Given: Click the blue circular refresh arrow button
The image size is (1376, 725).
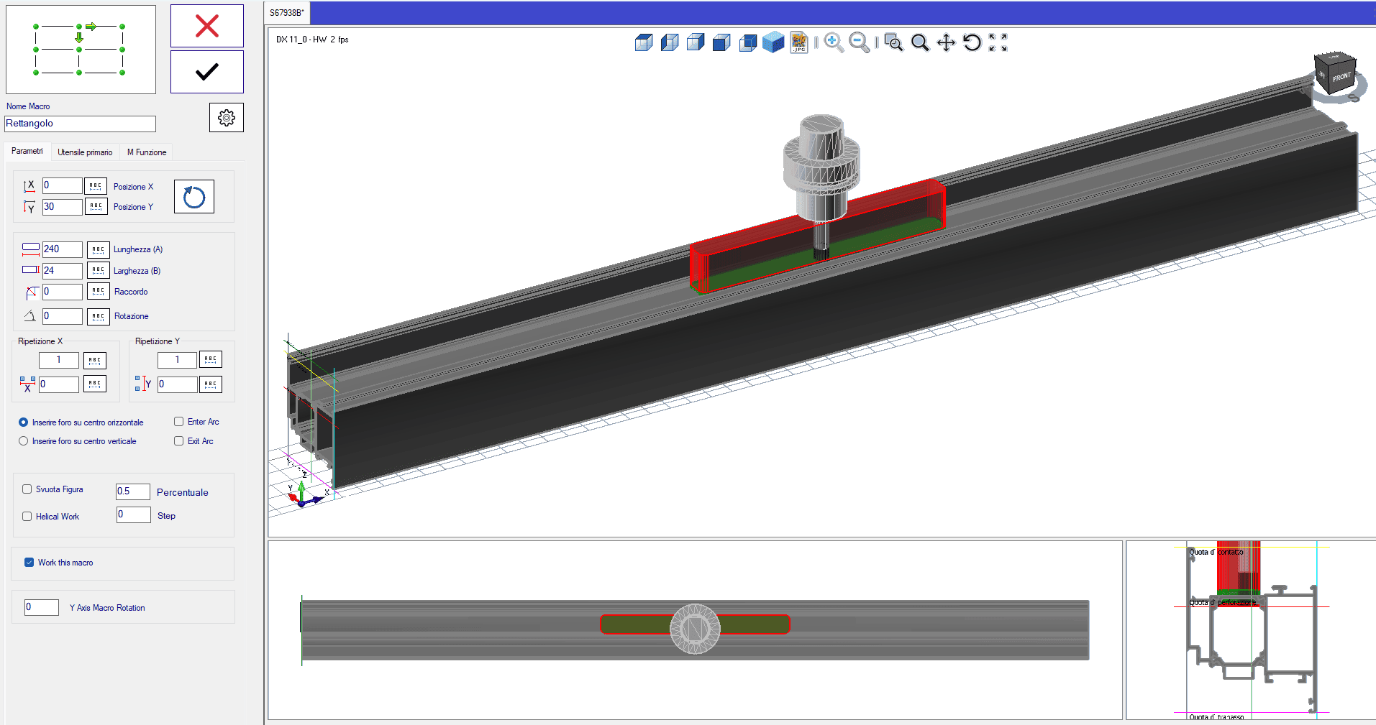Looking at the screenshot, I should coord(194,196).
